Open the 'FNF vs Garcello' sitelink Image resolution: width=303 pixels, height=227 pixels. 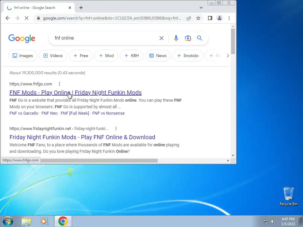[x=24, y=113]
